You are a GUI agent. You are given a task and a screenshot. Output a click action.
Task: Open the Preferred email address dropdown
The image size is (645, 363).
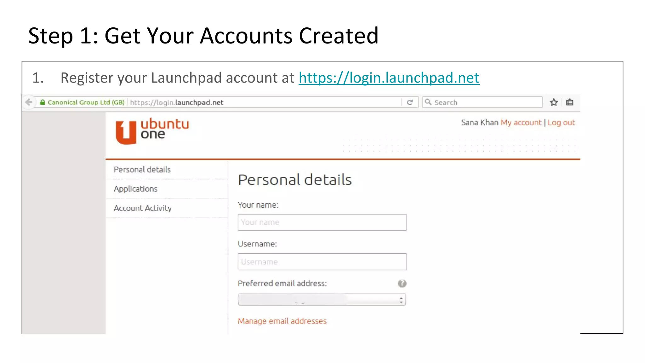[x=322, y=299]
